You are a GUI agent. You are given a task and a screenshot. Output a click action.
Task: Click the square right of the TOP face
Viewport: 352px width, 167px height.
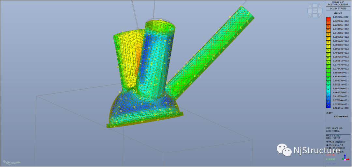pos(320,10)
